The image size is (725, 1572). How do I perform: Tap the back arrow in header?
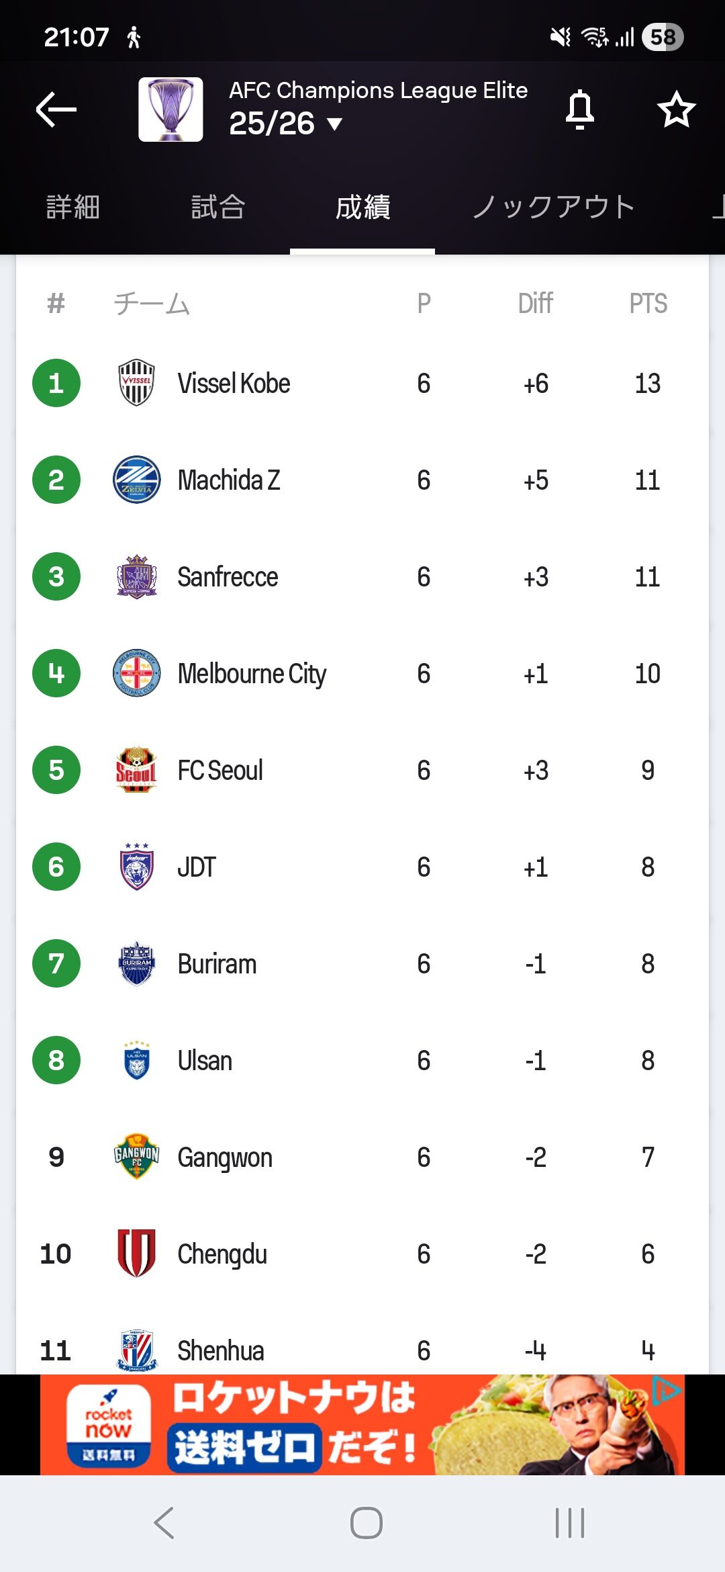coord(56,110)
